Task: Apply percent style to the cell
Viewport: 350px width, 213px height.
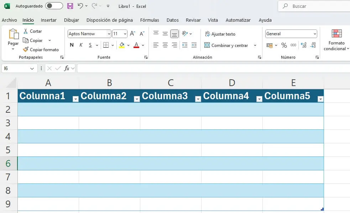Action: pos(284,45)
